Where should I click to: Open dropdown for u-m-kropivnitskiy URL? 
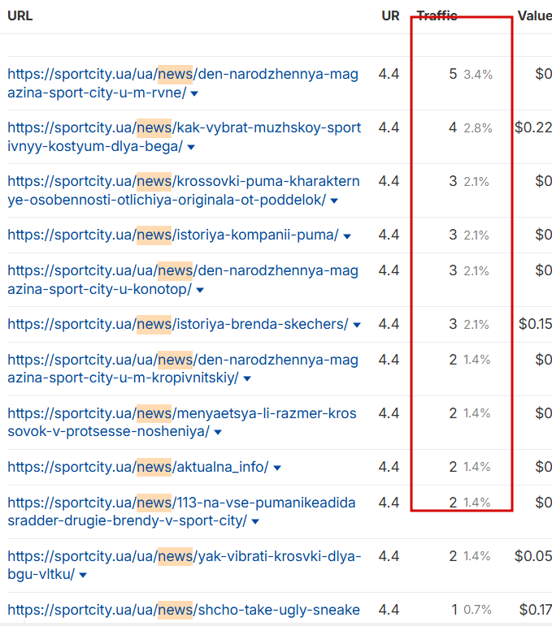[x=247, y=379]
